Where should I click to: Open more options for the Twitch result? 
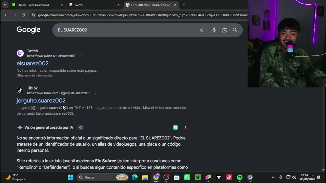click(81, 56)
